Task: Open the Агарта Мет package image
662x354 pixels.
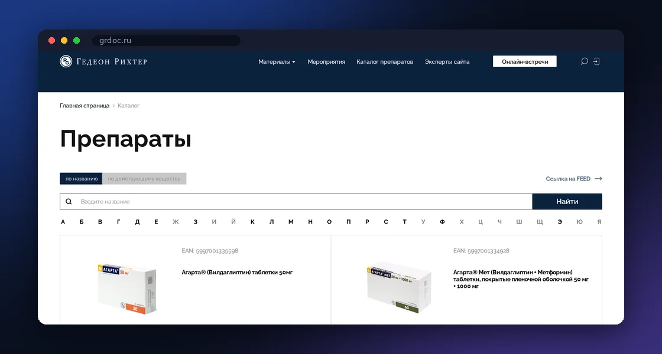Action: tap(399, 287)
